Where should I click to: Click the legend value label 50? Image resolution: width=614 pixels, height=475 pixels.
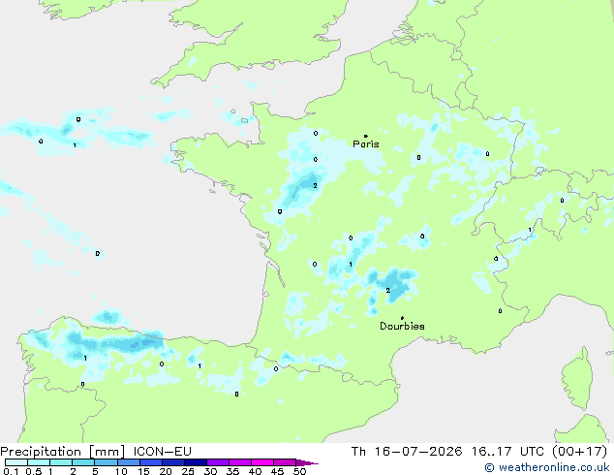(x=300, y=471)
